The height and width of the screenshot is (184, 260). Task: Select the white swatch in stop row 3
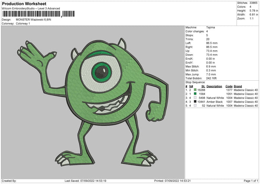tap(195, 98)
